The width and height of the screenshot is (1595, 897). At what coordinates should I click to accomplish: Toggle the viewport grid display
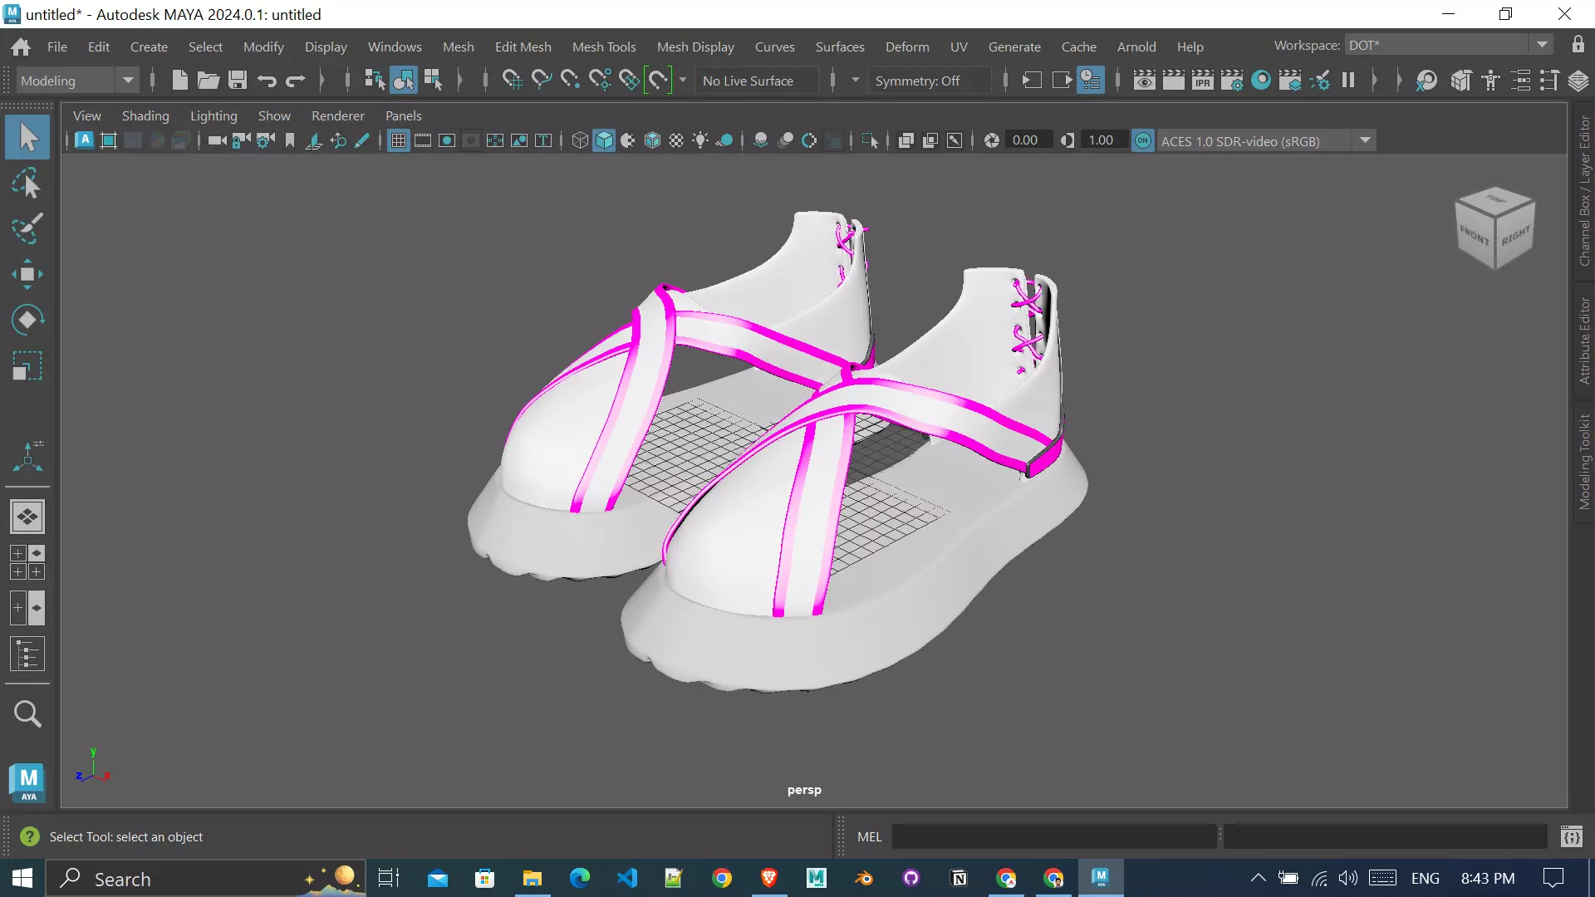[399, 140]
